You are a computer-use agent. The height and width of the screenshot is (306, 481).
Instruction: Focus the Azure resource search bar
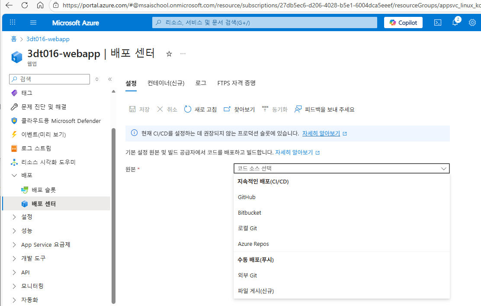click(264, 23)
